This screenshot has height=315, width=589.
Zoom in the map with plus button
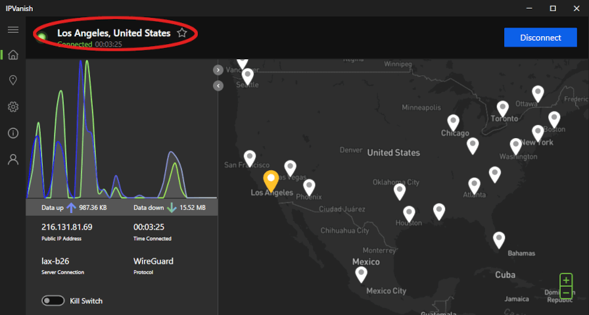566,280
